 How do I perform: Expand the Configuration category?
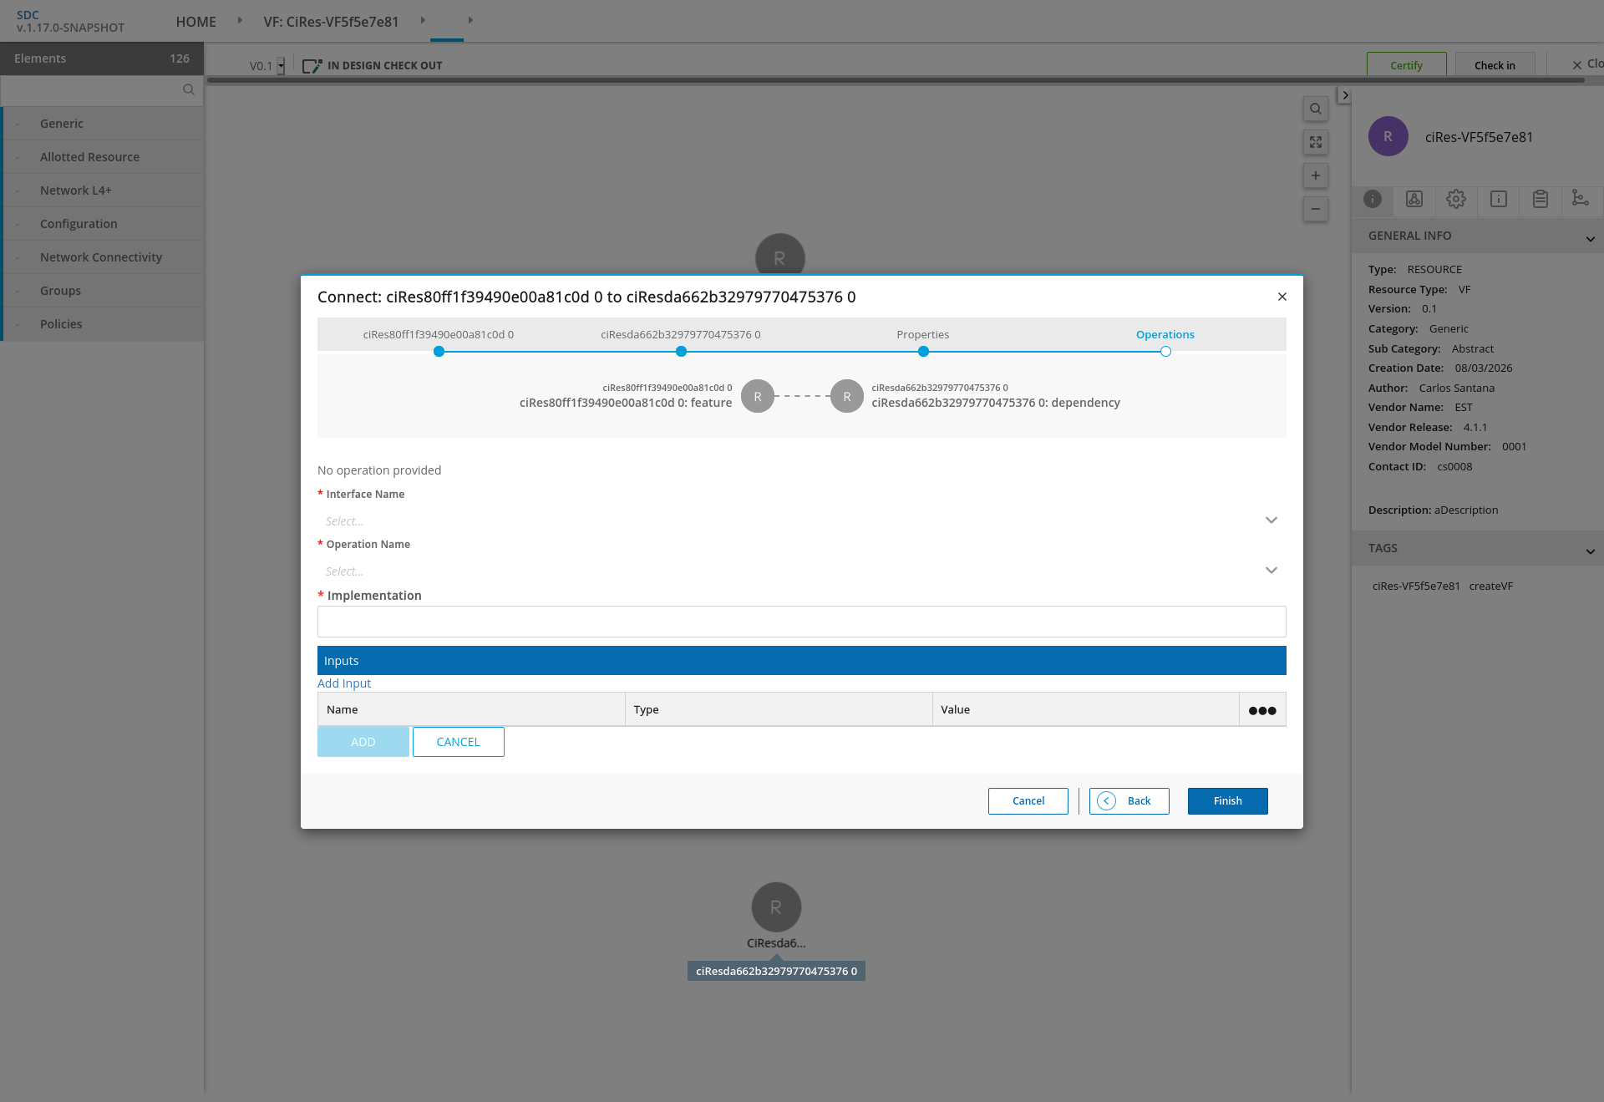point(102,223)
